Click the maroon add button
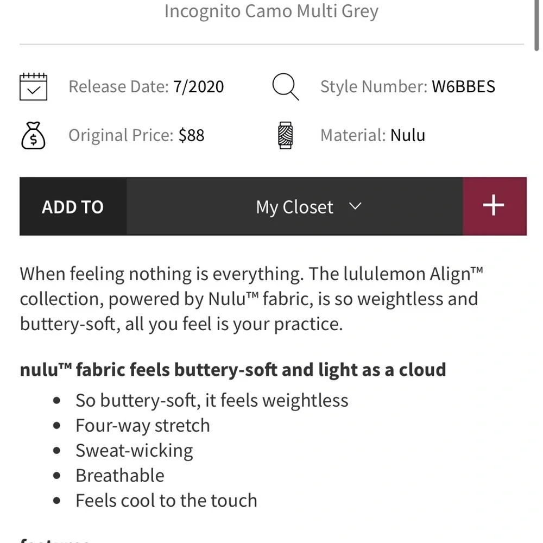543x543 pixels. tap(495, 206)
